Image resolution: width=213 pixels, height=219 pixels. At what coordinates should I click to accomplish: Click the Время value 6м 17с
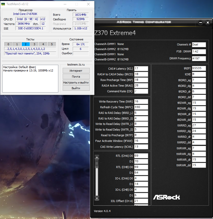click(x=81, y=44)
